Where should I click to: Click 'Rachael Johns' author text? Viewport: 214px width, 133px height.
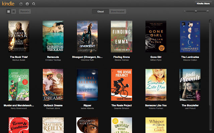pos(53,108)
